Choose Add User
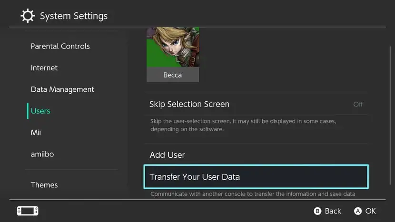This screenshot has height=222, width=395. (x=167, y=155)
